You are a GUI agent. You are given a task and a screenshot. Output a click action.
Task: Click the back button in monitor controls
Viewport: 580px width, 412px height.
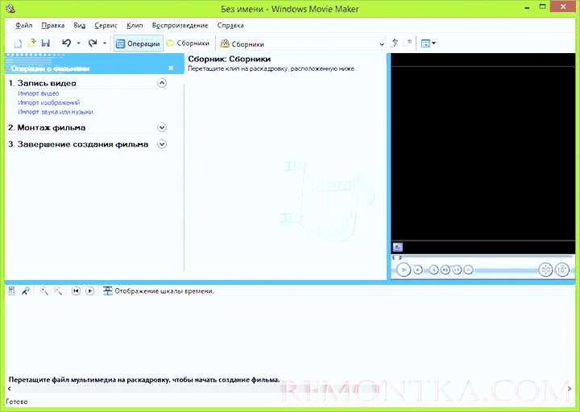click(434, 270)
